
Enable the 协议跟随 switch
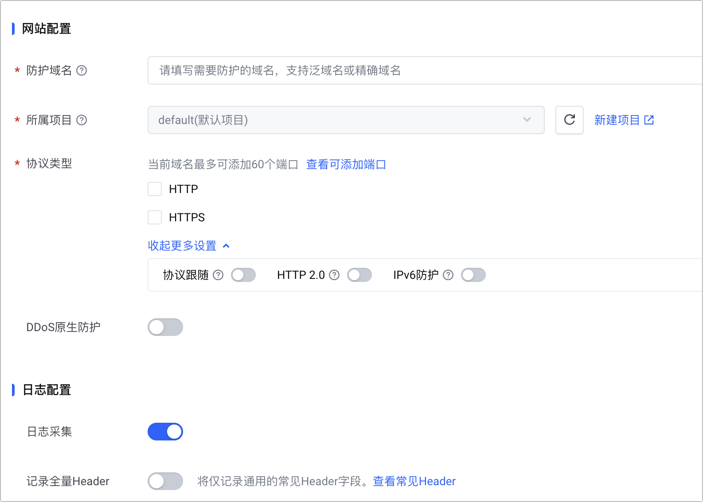point(243,275)
